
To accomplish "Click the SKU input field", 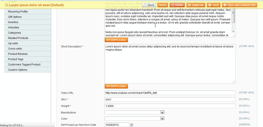I will [170, 99].
